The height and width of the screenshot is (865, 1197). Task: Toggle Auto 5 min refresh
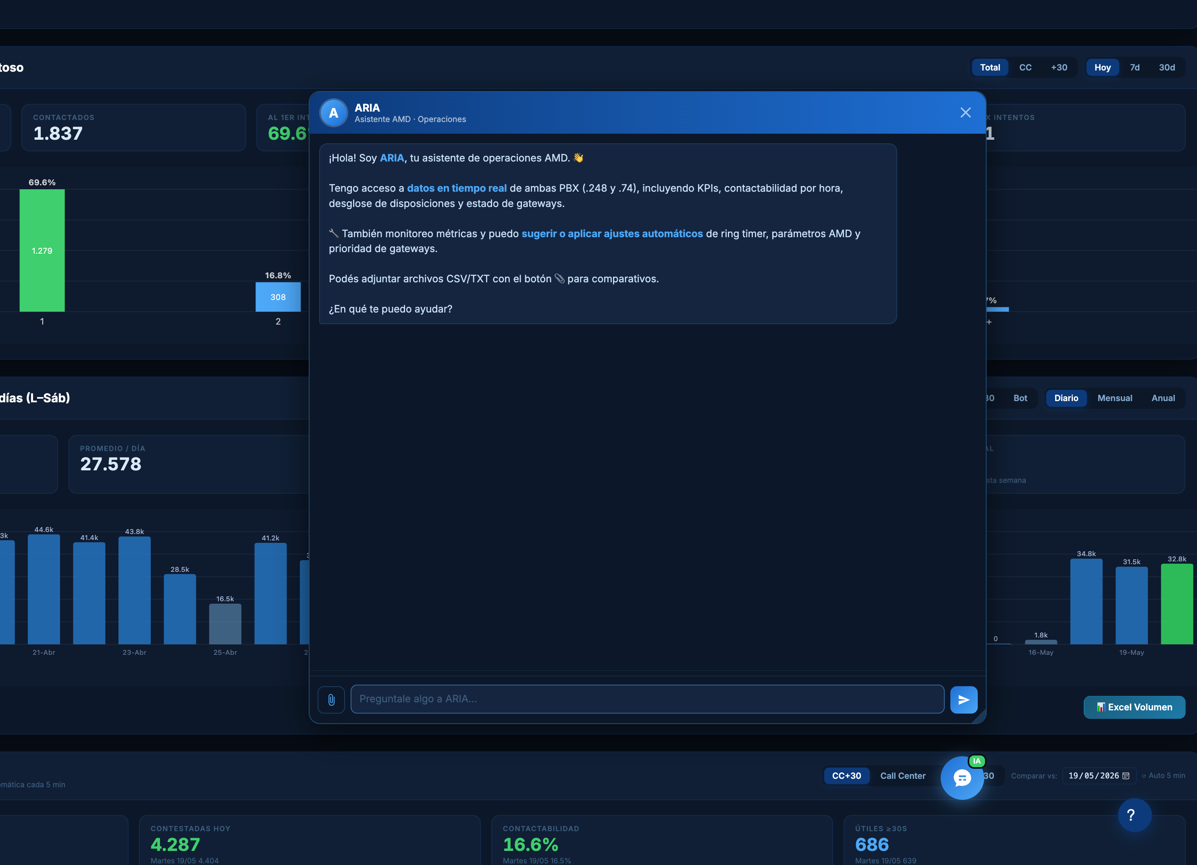point(1163,776)
